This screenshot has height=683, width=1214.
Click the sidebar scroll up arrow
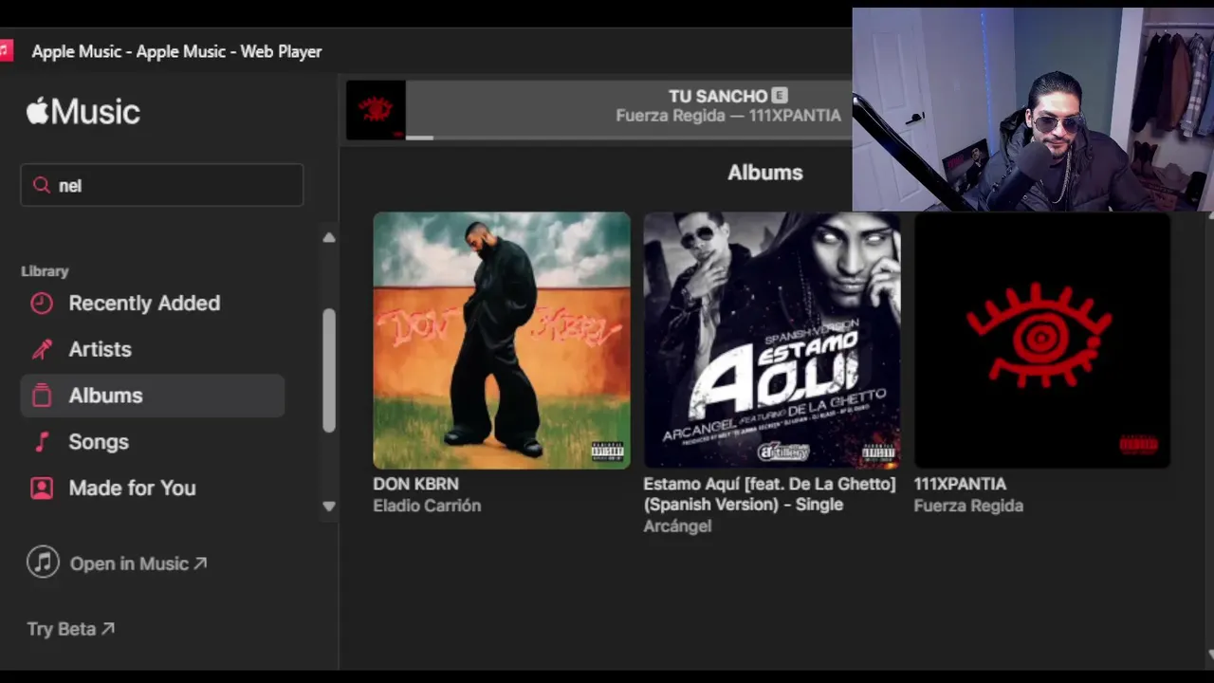click(x=329, y=237)
